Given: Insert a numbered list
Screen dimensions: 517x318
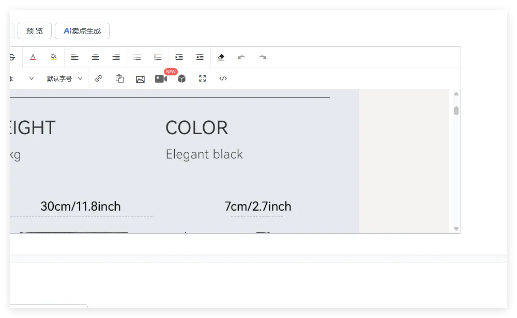Looking at the screenshot, I should click(x=158, y=57).
